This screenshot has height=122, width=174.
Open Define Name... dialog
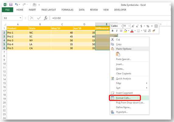coord(129,107)
